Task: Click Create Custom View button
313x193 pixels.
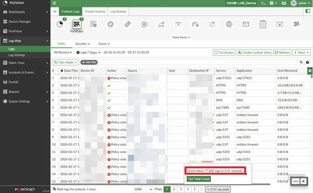Action: [254, 53]
